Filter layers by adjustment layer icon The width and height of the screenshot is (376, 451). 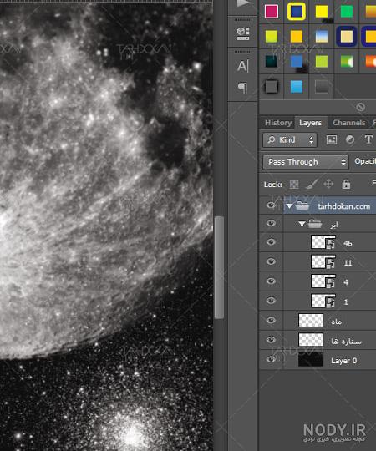point(350,140)
